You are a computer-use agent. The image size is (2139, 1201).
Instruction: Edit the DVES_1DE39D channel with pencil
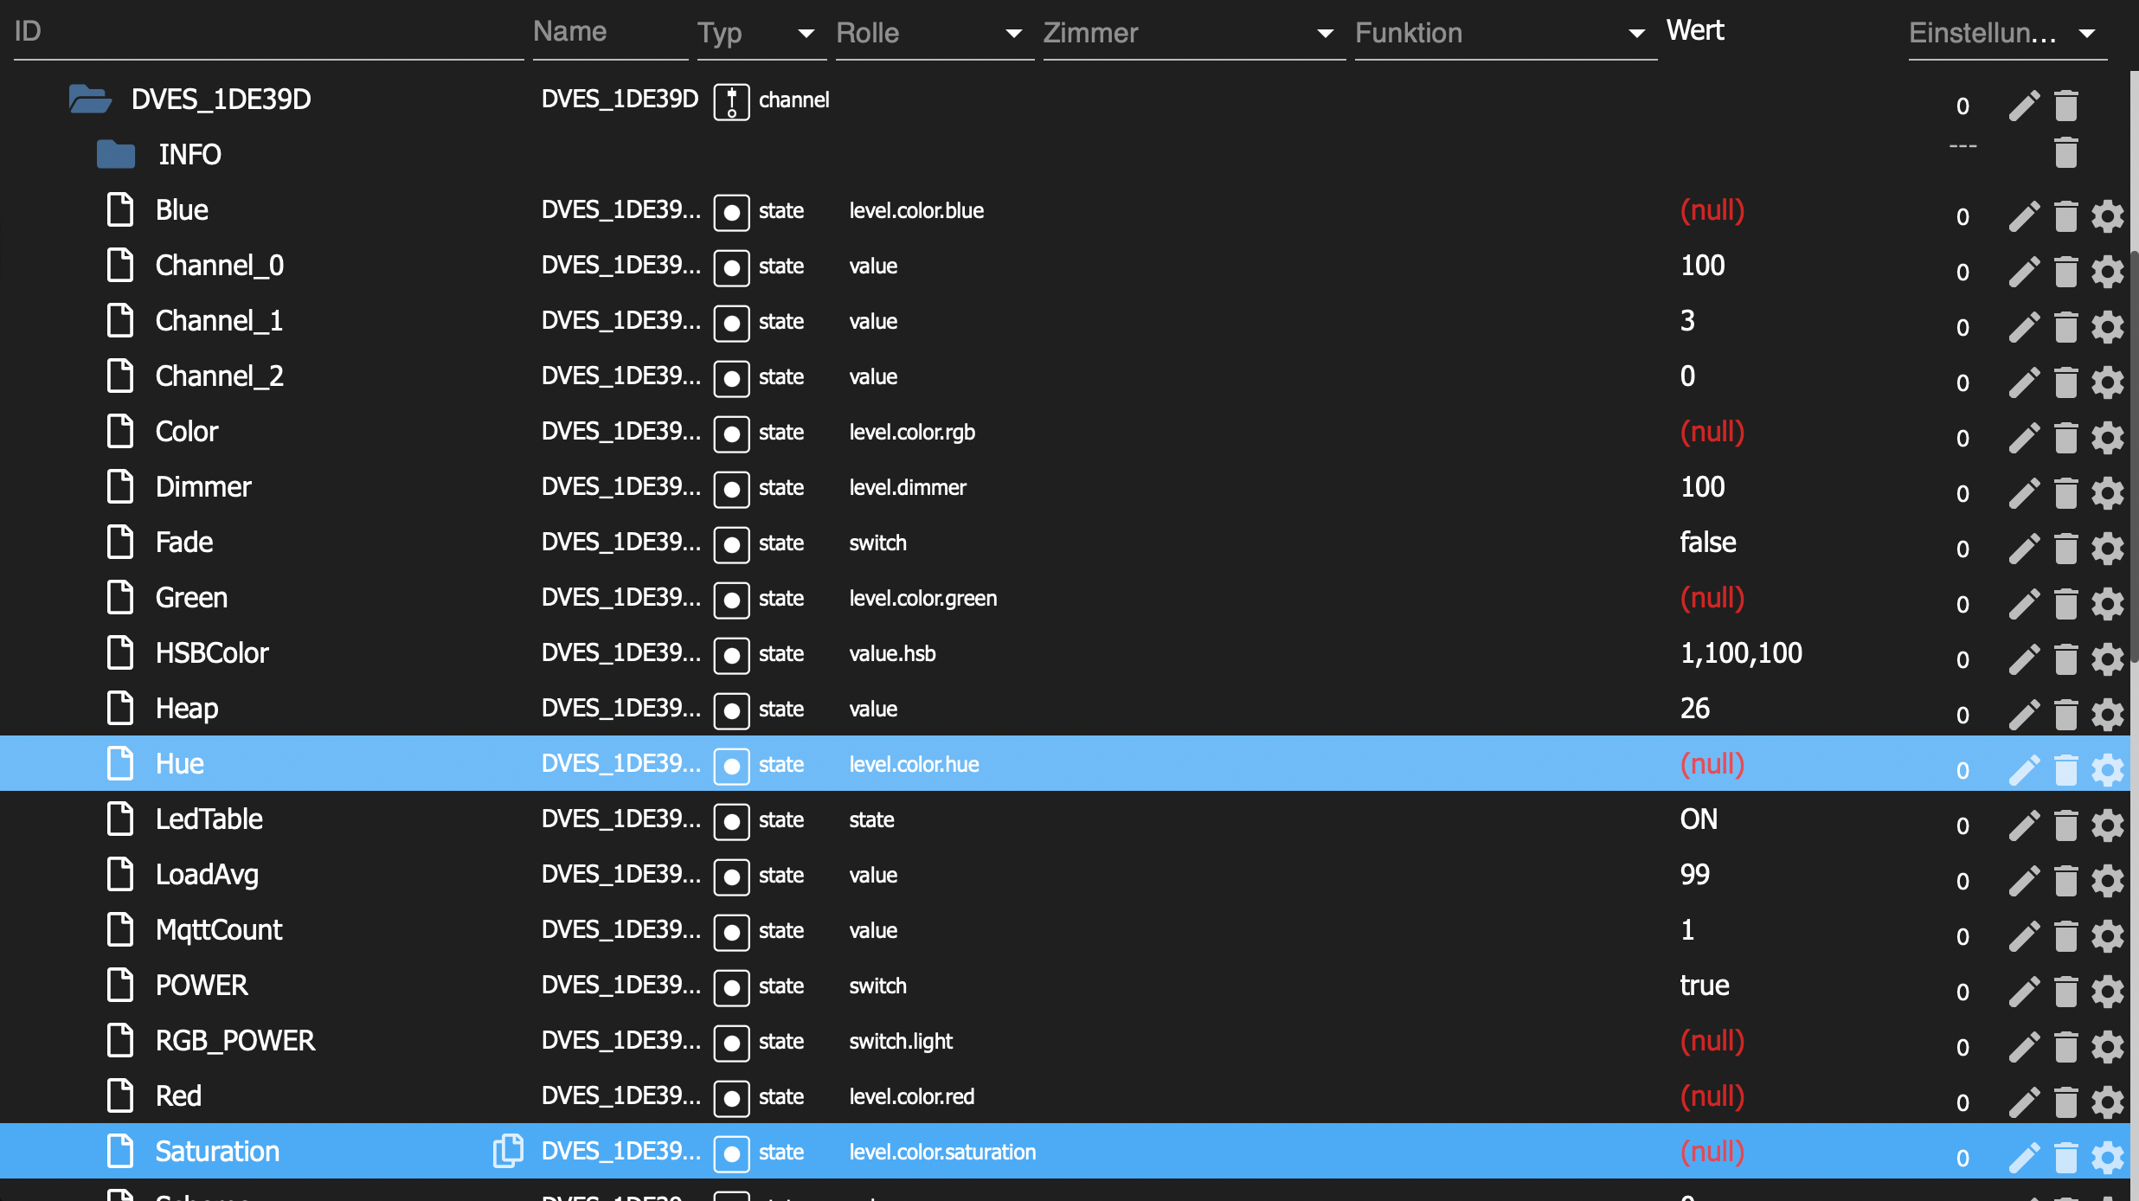[2024, 106]
